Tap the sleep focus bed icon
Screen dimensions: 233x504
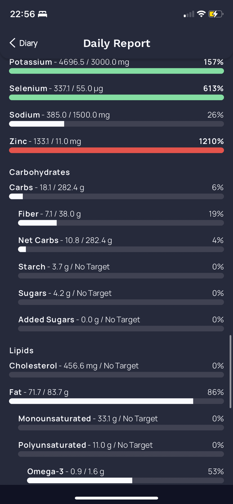(42, 14)
